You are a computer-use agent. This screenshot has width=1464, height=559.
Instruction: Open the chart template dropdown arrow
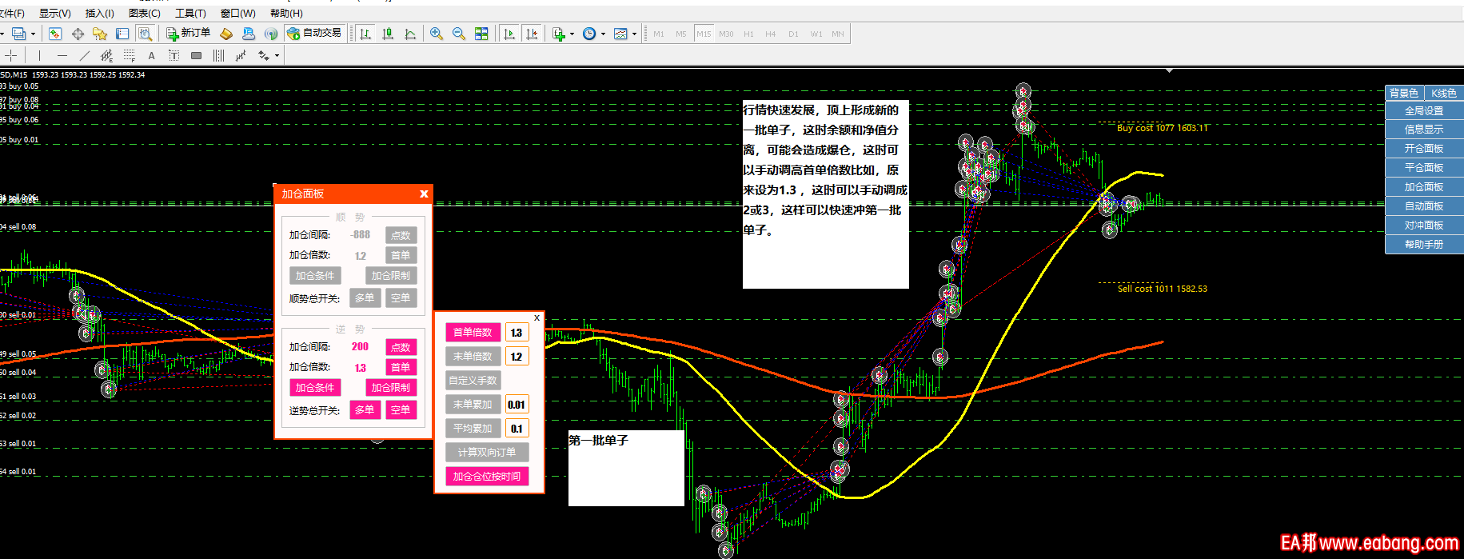click(x=634, y=34)
